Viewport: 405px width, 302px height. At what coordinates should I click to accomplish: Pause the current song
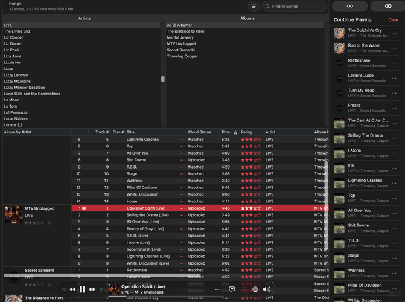point(83,289)
